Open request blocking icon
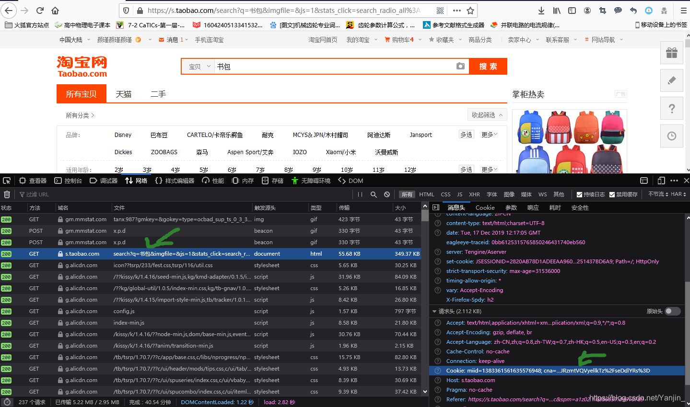Screen dimensions: 690x407 point(387,194)
